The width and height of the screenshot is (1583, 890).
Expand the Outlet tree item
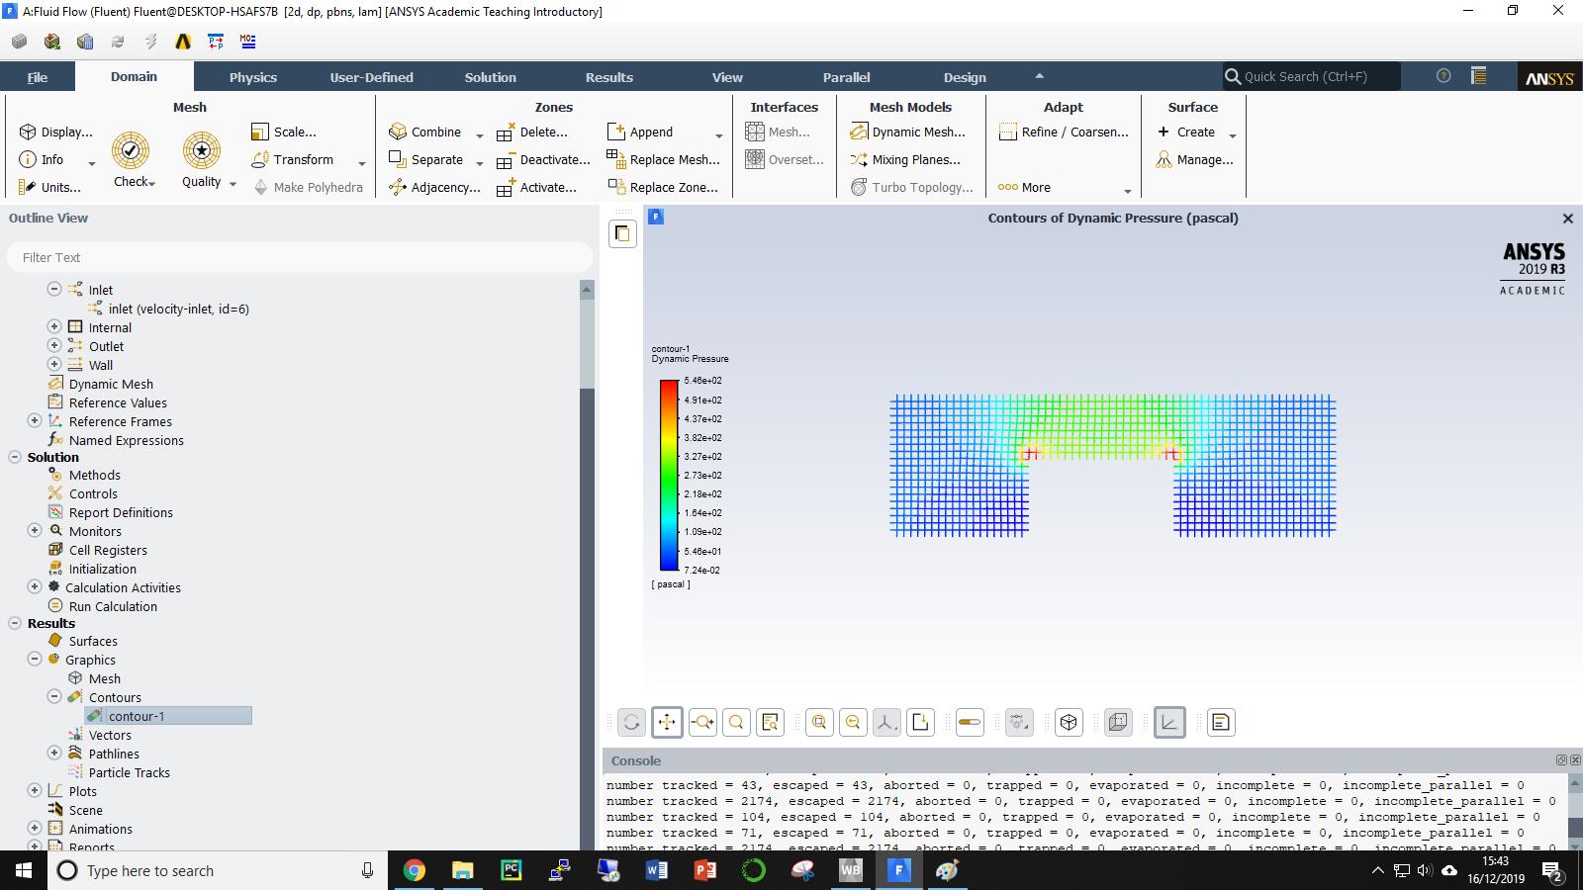[54, 345]
